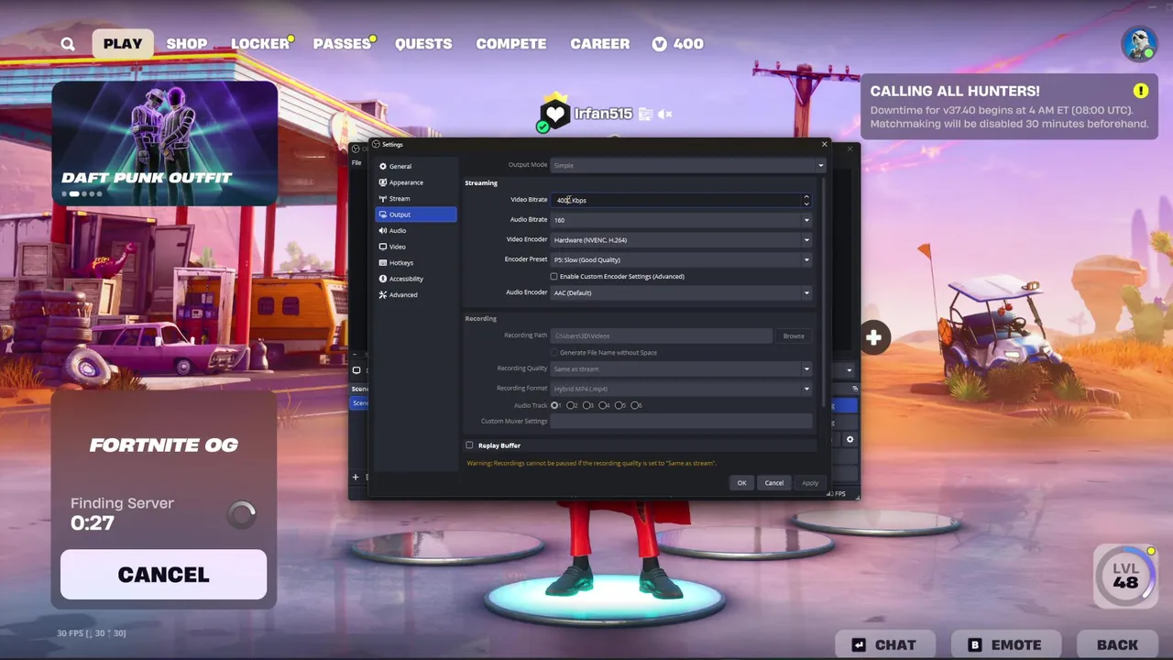Click the add scene plus icon in OBS

click(x=356, y=477)
